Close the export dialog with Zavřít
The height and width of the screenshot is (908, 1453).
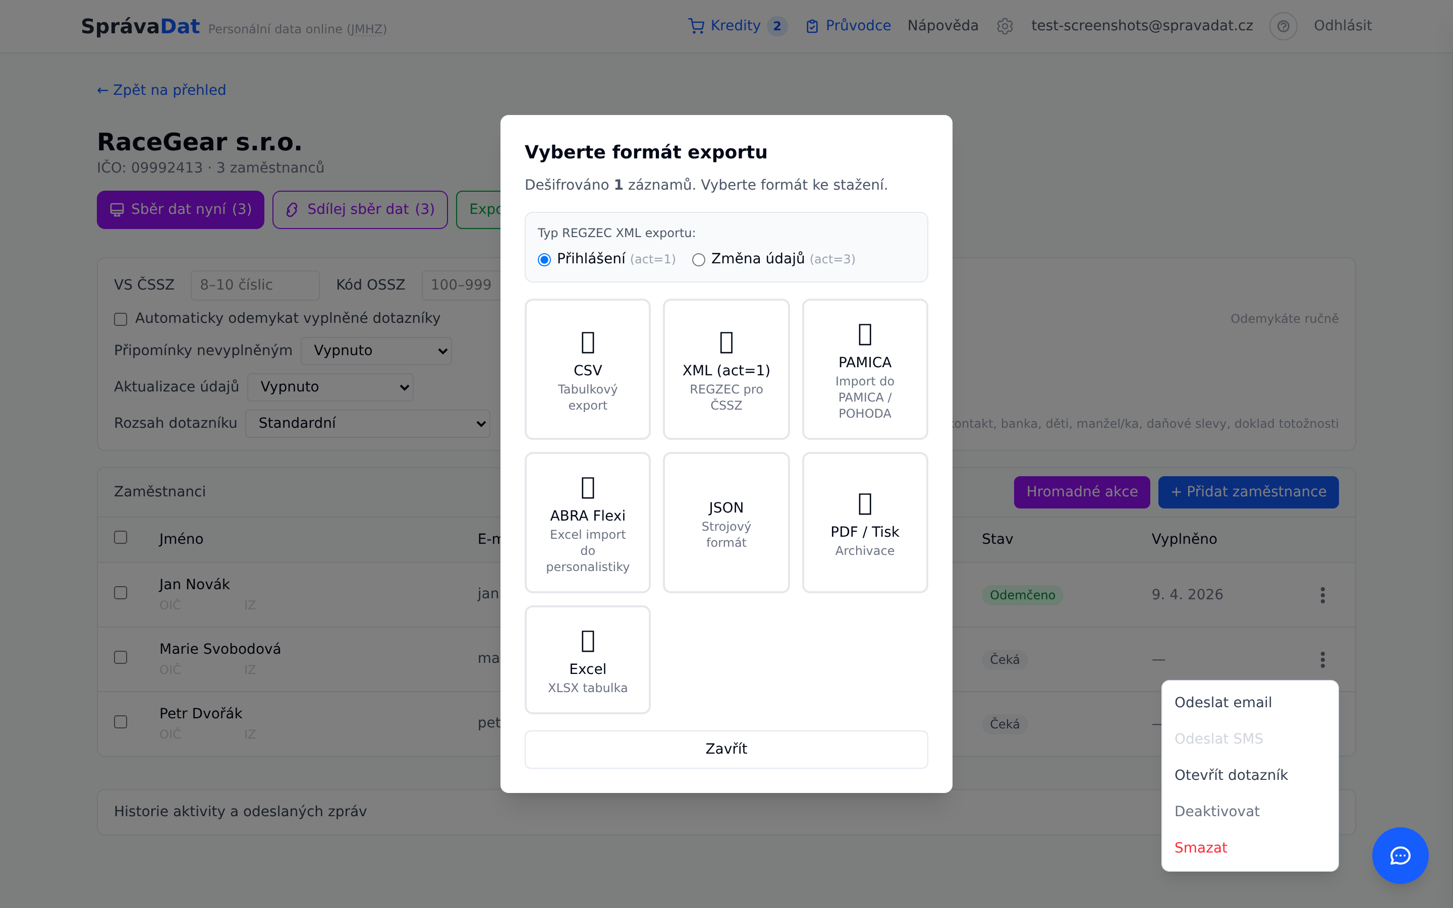click(726, 749)
